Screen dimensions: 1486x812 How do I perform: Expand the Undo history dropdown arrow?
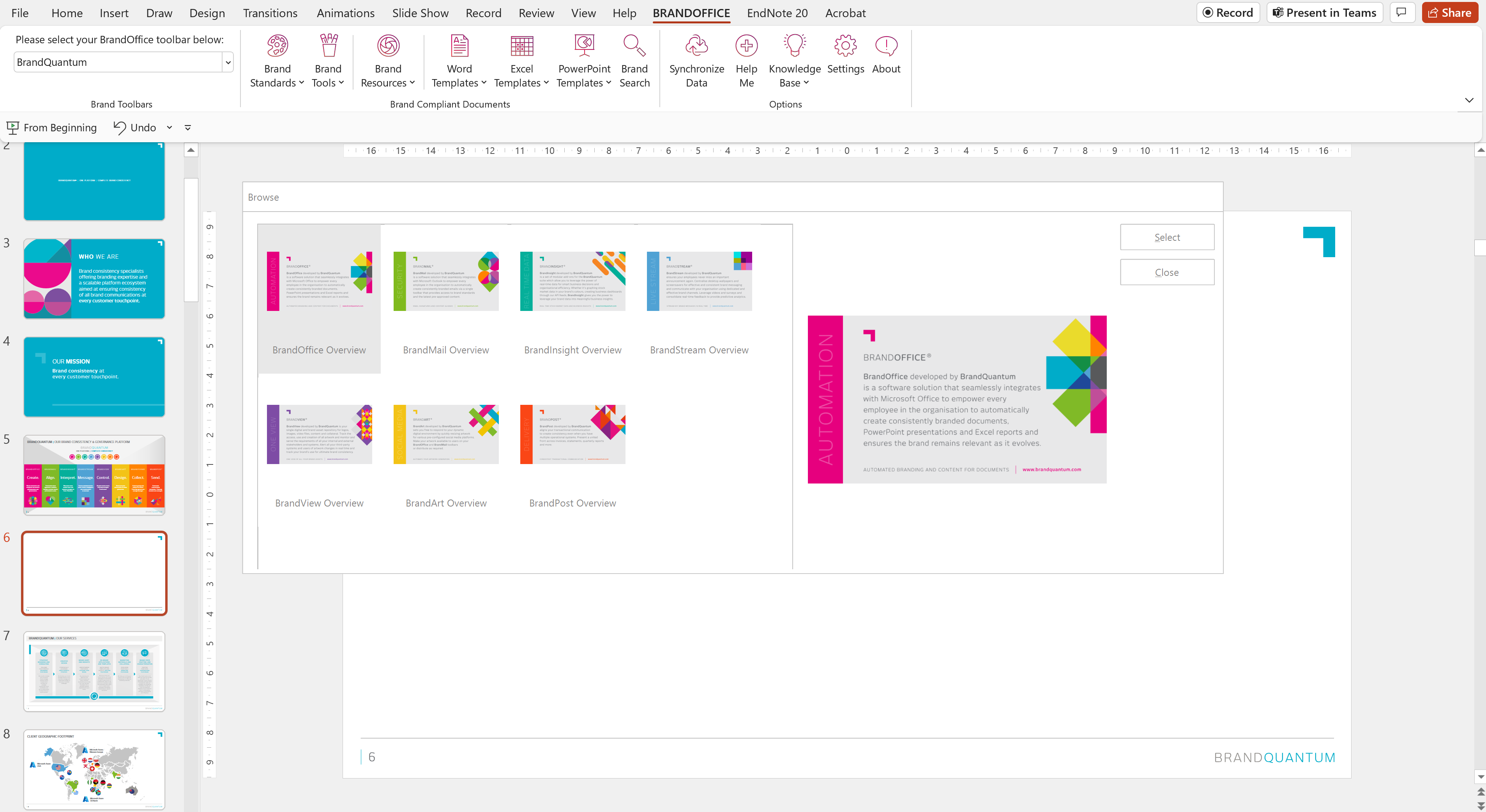coord(170,127)
